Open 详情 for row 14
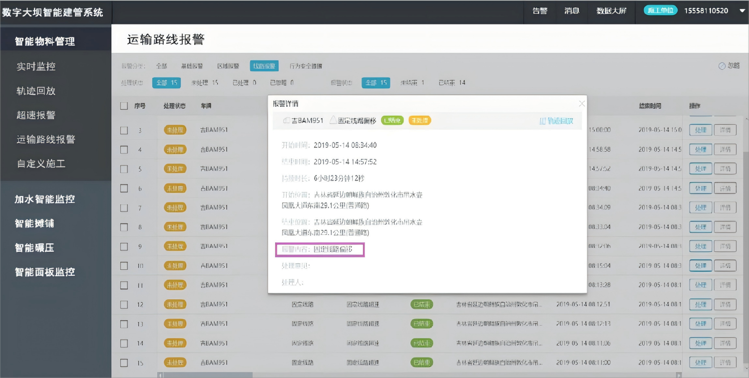This screenshot has width=749, height=378. (725, 344)
